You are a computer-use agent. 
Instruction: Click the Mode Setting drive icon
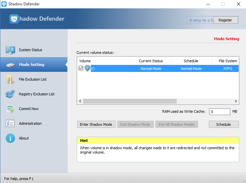pos(10,65)
